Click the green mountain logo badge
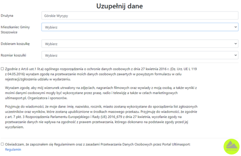 click(x=231, y=147)
